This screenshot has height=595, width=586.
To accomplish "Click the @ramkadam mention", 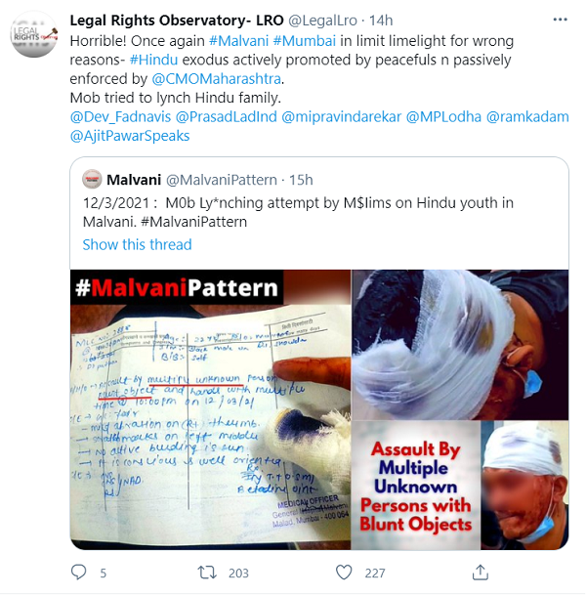I will [527, 116].
